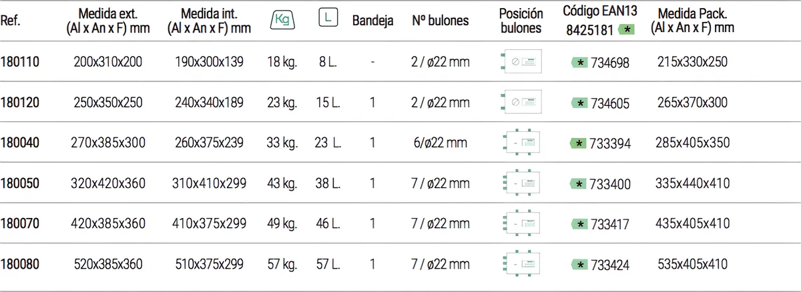801x292 pixels.
Task: Click green star tag next to 733424
Action: click(579, 265)
